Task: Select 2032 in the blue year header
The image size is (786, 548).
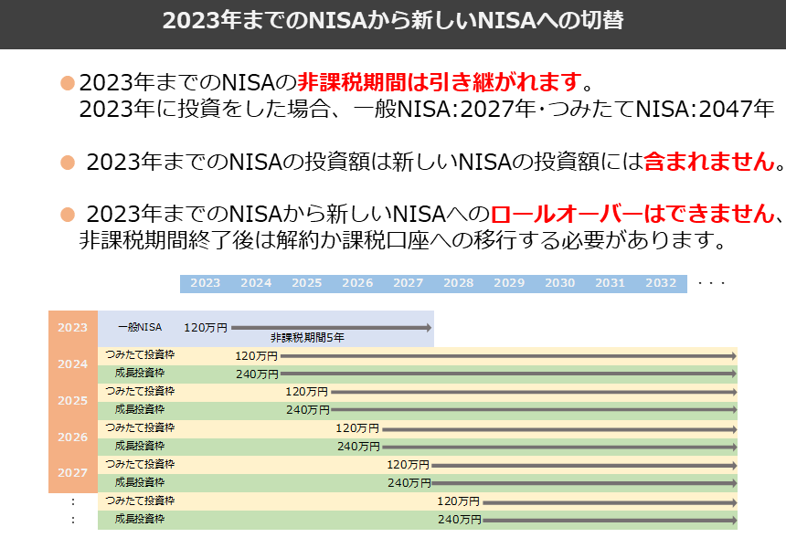Action: click(x=661, y=283)
